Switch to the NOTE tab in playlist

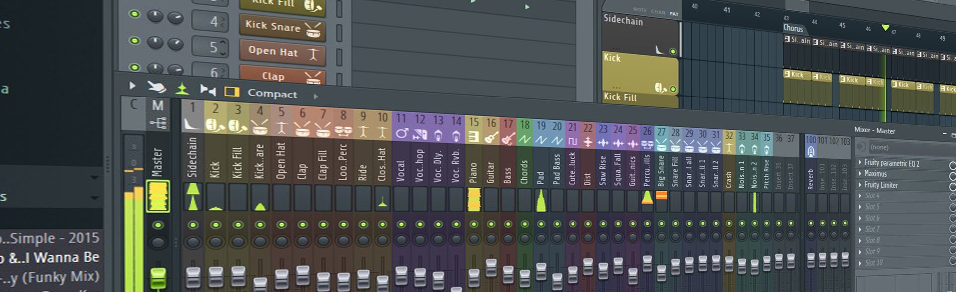click(x=640, y=10)
